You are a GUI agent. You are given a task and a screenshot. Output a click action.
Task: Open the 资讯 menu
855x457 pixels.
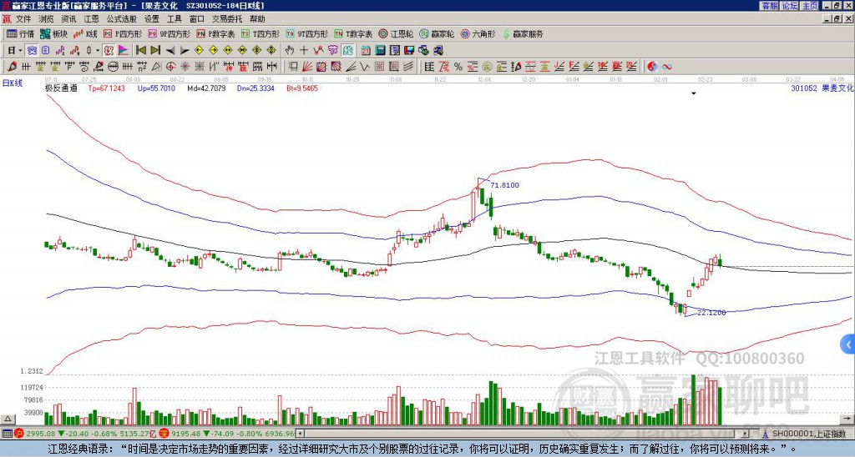click(x=68, y=19)
